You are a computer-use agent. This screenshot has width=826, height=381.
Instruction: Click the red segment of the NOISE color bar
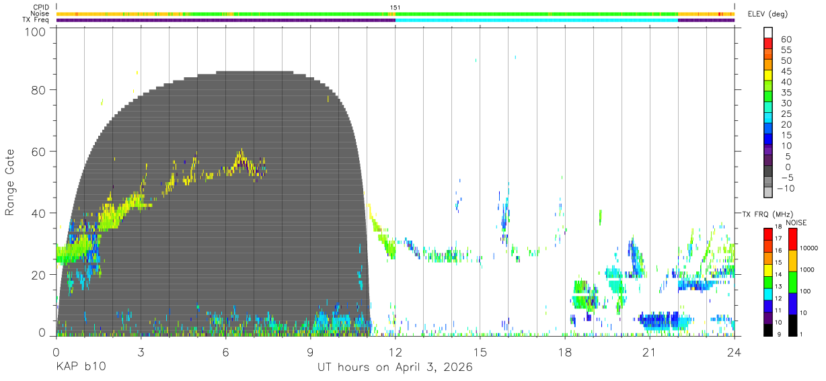(x=792, y=239)
